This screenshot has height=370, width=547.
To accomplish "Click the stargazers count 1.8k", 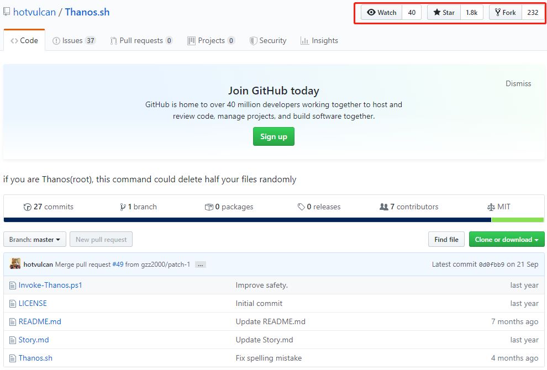I will point(472,13).
